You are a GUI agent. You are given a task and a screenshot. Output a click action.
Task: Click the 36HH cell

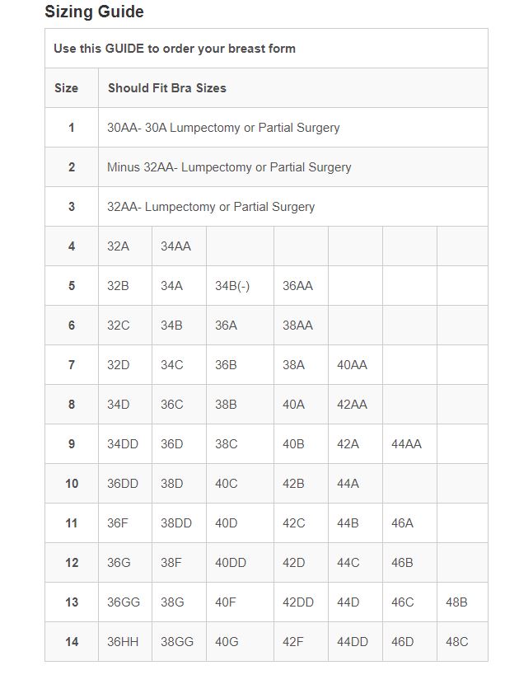pyautogui.click(x=123, y=642)
